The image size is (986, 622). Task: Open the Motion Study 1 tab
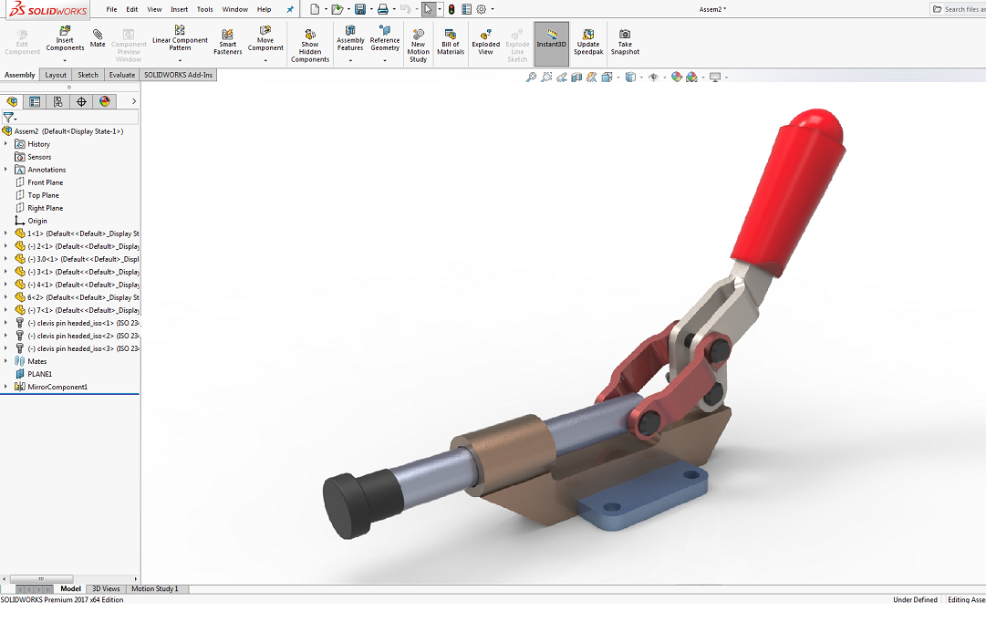point(155,588)
